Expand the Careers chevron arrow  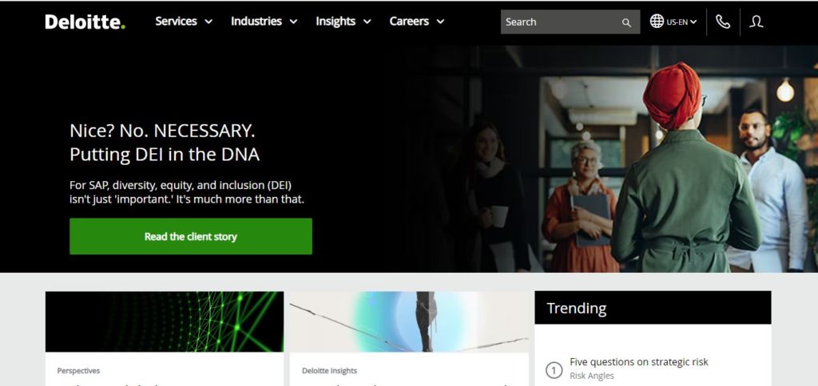[440, 22]
